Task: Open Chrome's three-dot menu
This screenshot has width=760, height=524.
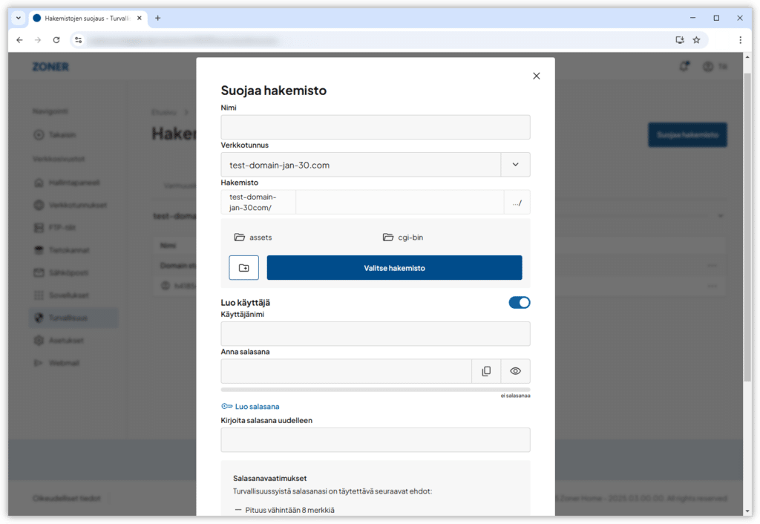Action: tap(740, 40)
